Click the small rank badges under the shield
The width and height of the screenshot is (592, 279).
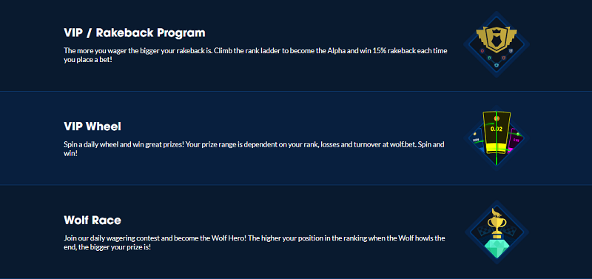pyautogui.click(x=496, y=58)
